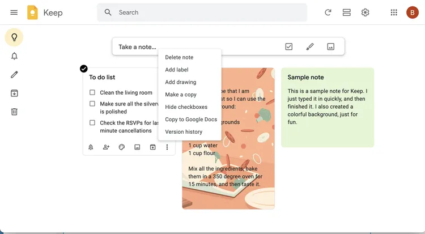
Task: Open the Google apps grid launcher
Action: (394, 12)
